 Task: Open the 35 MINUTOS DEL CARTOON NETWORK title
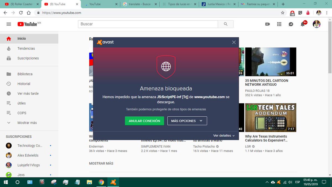pos(266,83)
